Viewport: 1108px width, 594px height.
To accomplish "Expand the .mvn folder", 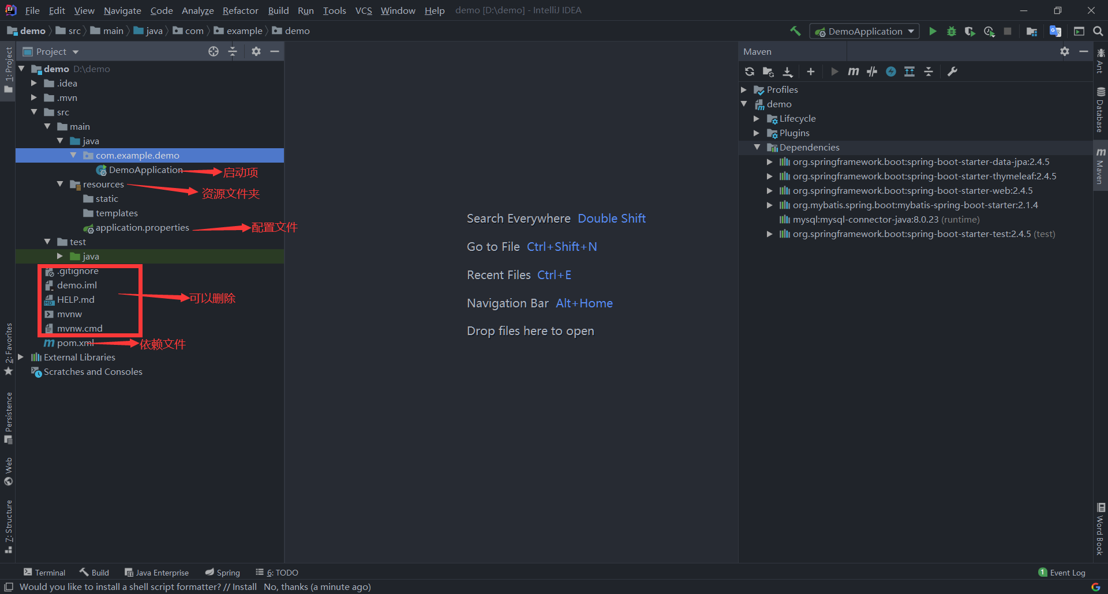I will click(34, 97).
